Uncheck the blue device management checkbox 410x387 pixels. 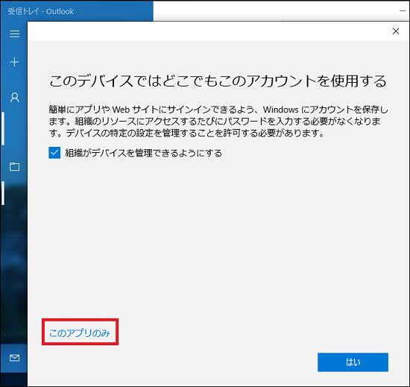tap(54, 153)
